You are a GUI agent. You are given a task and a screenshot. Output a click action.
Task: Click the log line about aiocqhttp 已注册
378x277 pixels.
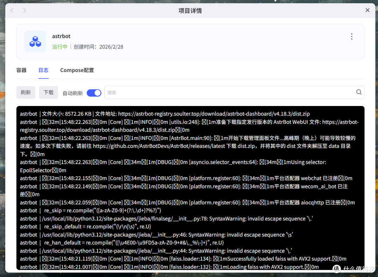coord(187,203)
